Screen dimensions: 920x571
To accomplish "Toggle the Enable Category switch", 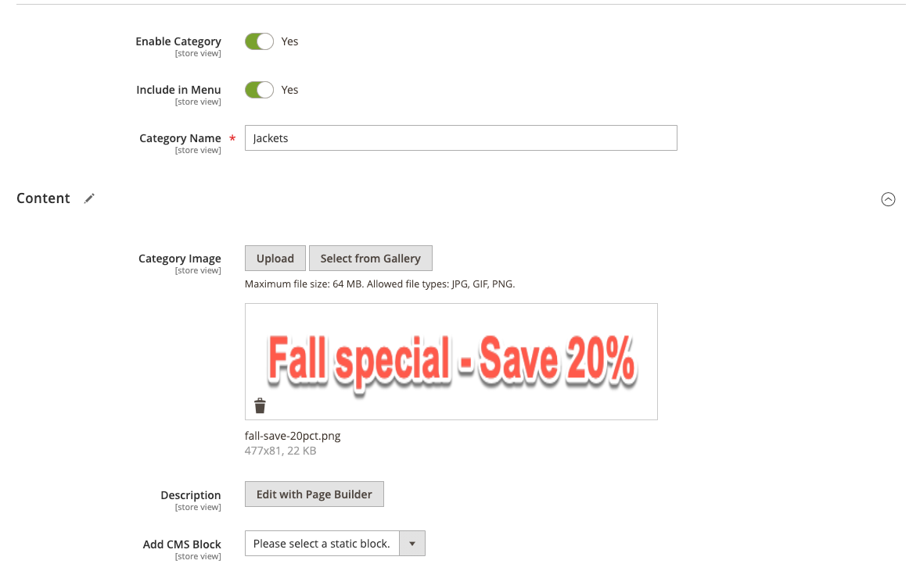I will (x=259, y=41).
